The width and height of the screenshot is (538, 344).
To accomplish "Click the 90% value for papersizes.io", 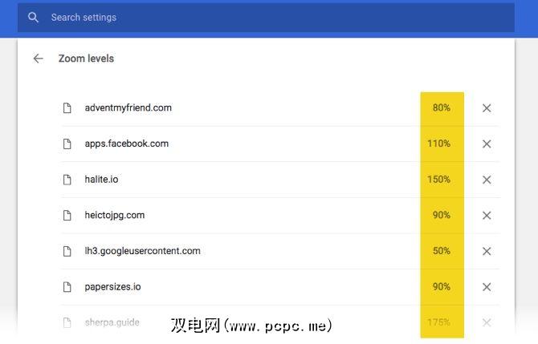I will [442, 287].
